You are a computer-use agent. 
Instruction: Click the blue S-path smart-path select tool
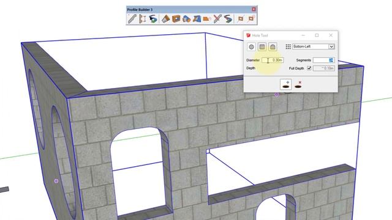pos(153,19)
